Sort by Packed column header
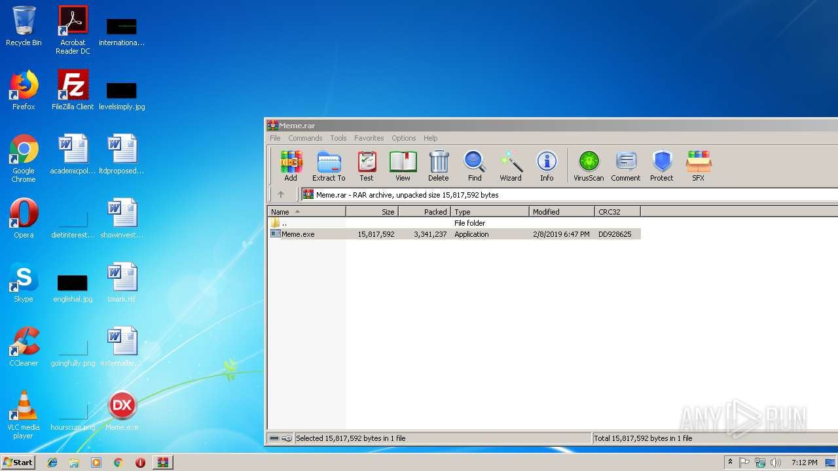This screenshot has width=838, height=471. click(x=424, y=212)
